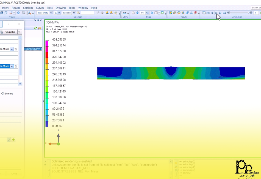Open the Results menu
Screen dimensions: 261x179
click(x=16, y=8)
